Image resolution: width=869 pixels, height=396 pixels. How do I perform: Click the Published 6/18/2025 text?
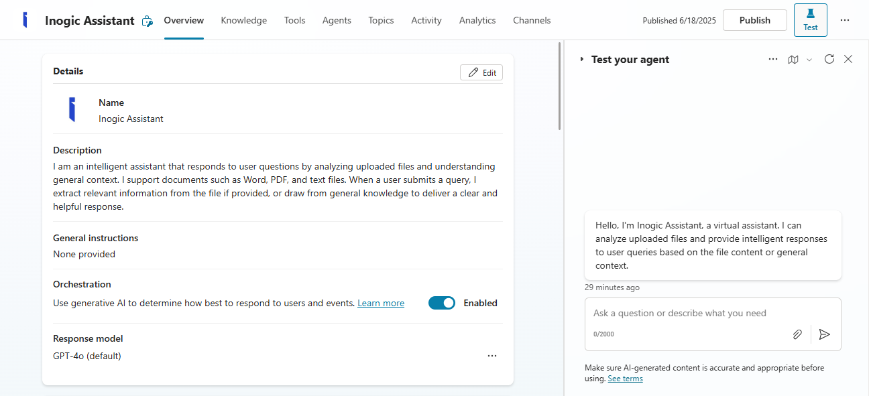point(679,21)
